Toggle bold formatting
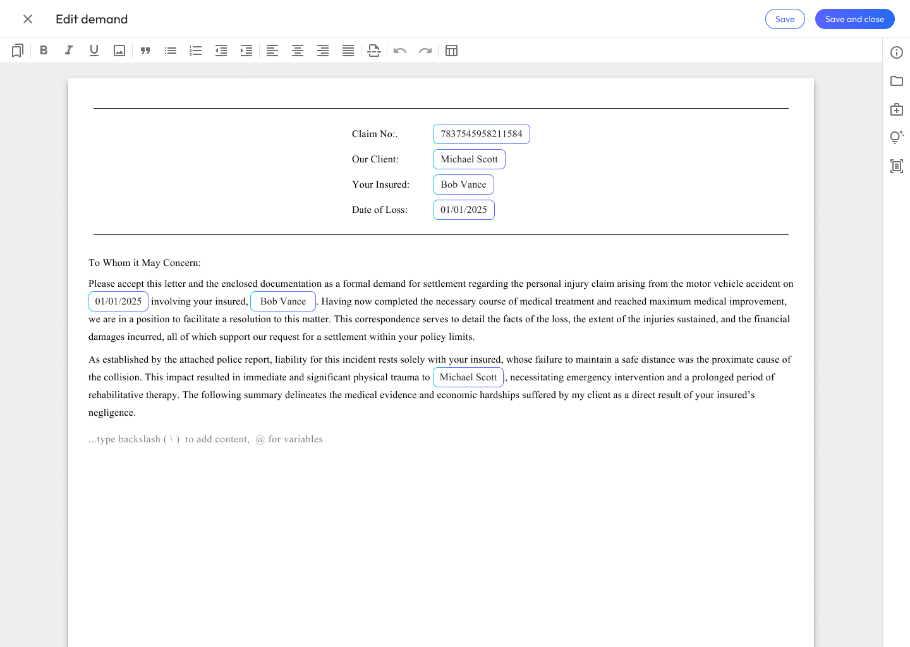The image size is (910, 647). [44, 51]
